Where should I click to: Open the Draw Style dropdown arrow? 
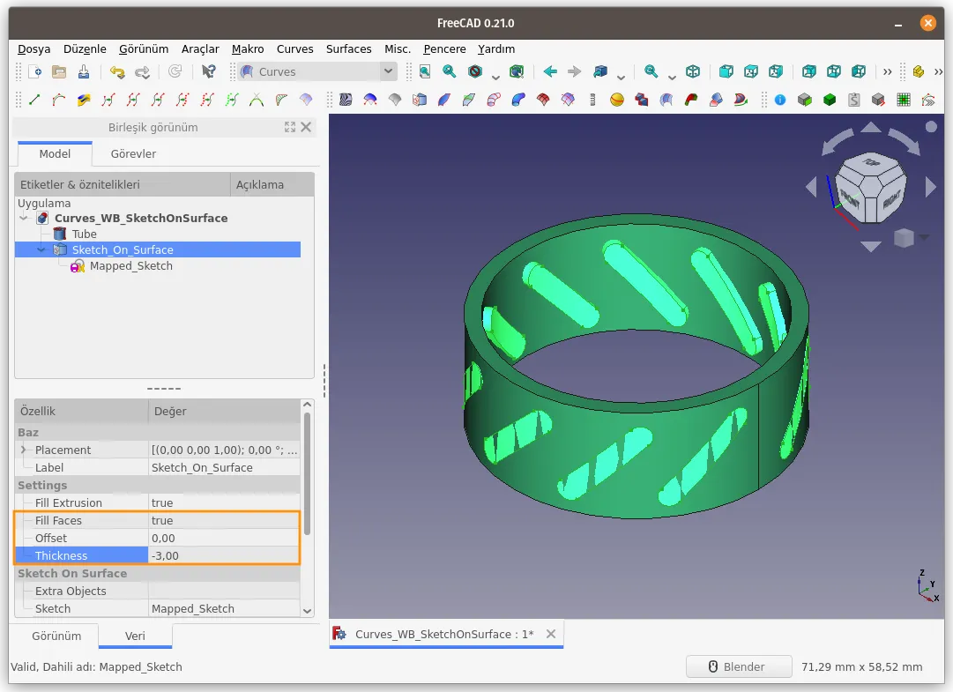pyautogui.click(x=495, y=78)
